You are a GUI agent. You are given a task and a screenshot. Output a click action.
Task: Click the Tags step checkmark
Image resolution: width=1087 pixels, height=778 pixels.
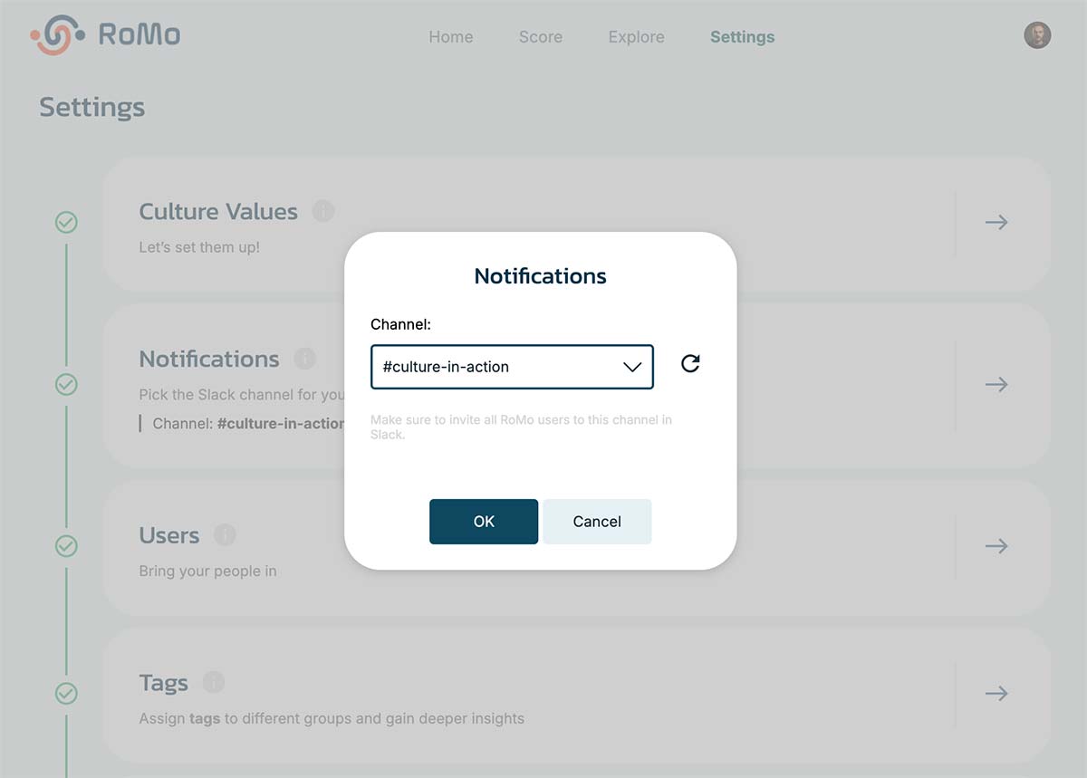(66, 694)
